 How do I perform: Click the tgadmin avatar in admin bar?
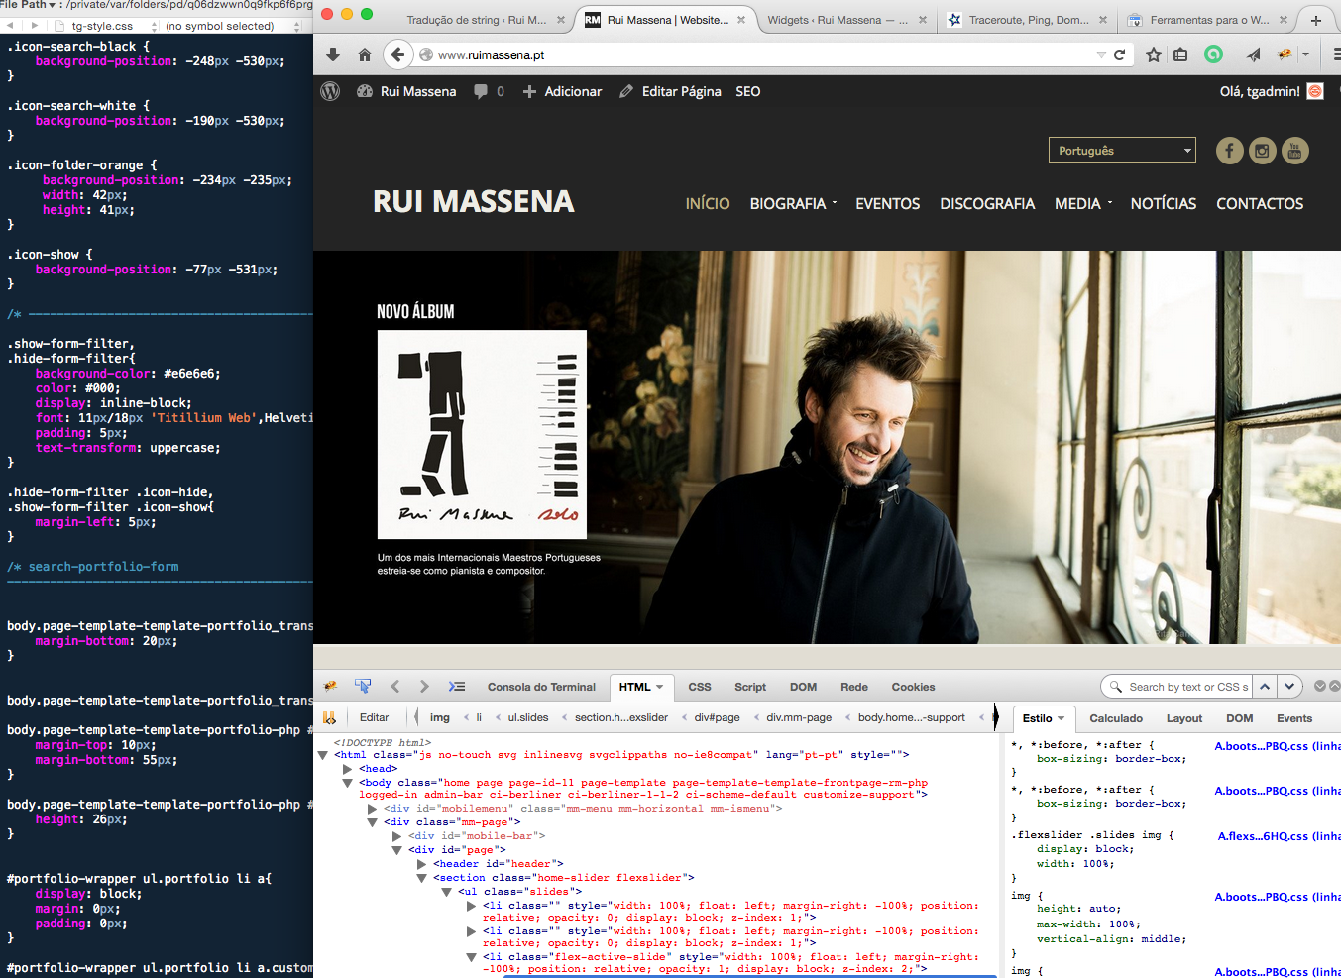coord(1315,91)
